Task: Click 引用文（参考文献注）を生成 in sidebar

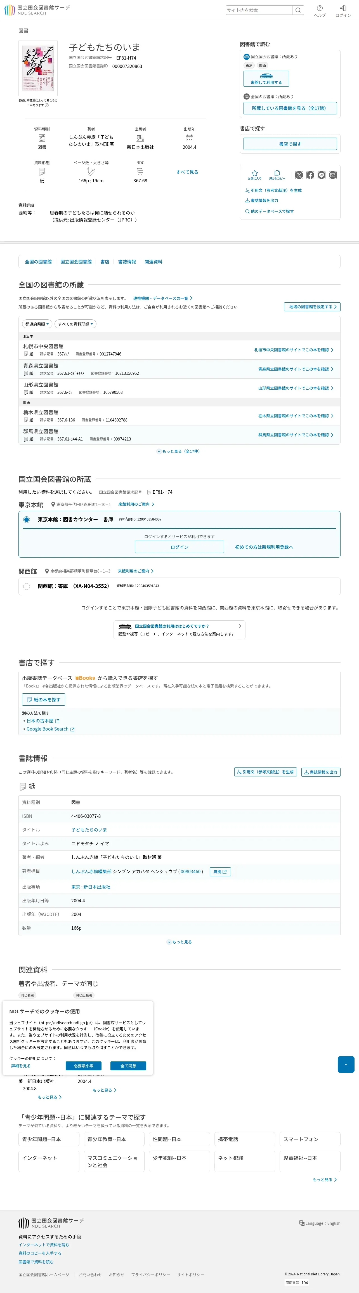Action: pos(273,190)
